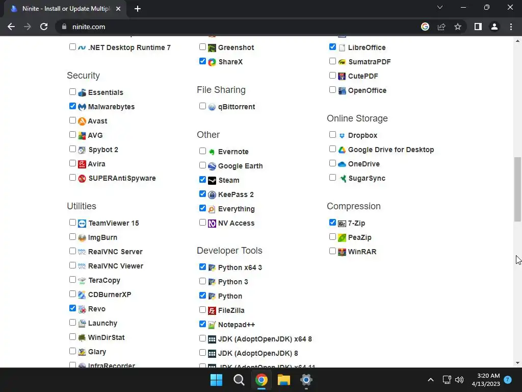Open a new browser tab

[x=138, y=9]
